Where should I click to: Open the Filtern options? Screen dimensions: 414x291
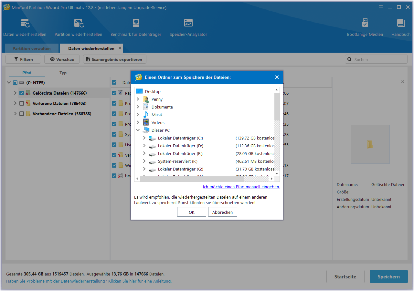(x=24, y=59)
